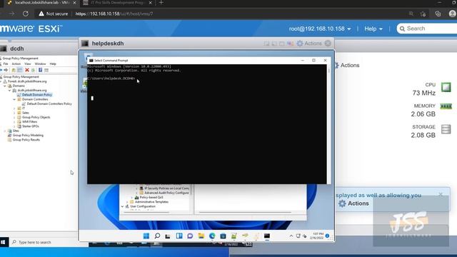Expand Group Policy Objects node
The height and width of the screenshot is (257, 457).
[x=14, y=117]
